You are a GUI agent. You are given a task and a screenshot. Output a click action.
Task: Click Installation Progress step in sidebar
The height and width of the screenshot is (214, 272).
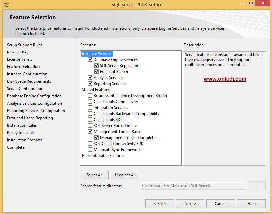tap(25, 140)
